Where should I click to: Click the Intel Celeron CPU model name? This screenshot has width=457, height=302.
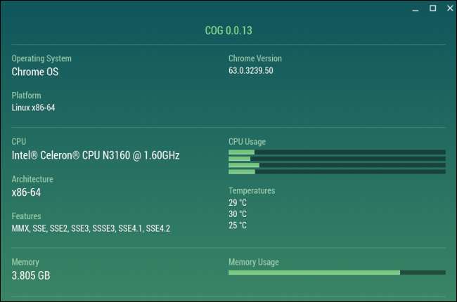96,155
